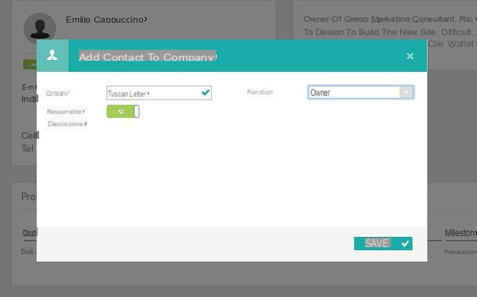This screenshot has height=297, width=477.
Task: Click the Function label
Action: pyautogui.click(x=260, y=92)
